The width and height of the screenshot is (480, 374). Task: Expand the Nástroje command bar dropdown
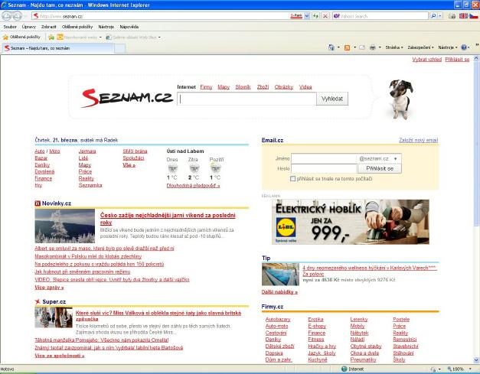pos(448,47)
